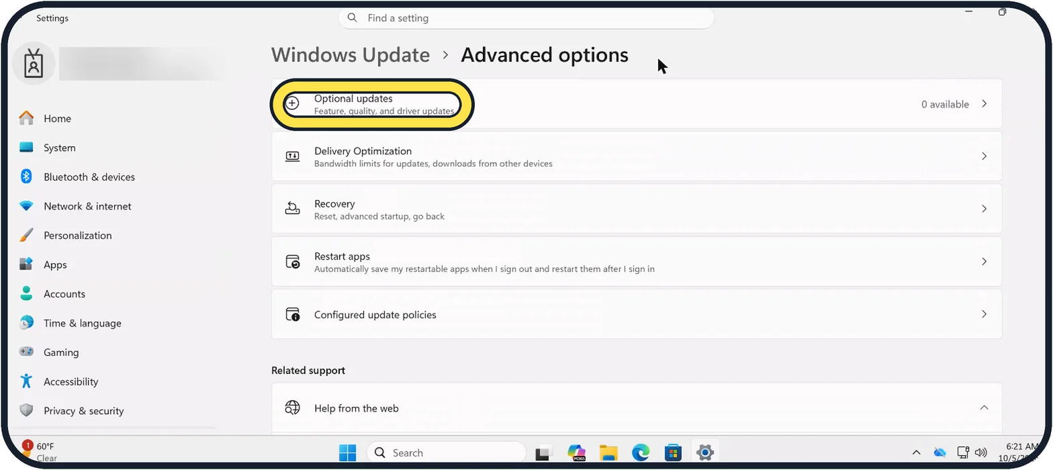The image size is (1053, 470).
Task: Select the Optional updates title
Action: pyautogui.click(x=353, y=99)
